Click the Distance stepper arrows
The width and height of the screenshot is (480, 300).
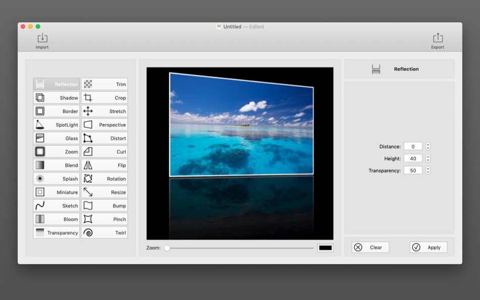point(428,146)
